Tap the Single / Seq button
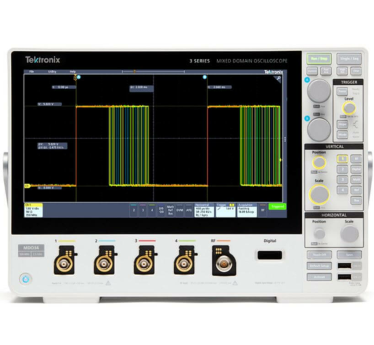This screenshot has height=345, width=374. (x=350, y=58)
